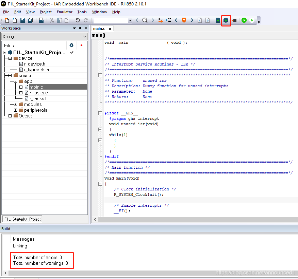Expand r_tasks.c node in tree

click(x=21, y=93)
